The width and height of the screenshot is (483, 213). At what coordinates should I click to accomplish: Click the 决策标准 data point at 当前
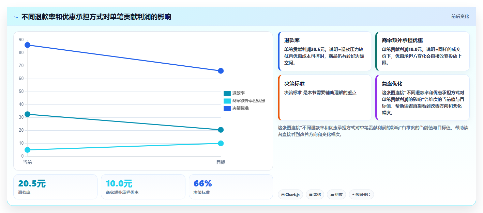[28, 45]
